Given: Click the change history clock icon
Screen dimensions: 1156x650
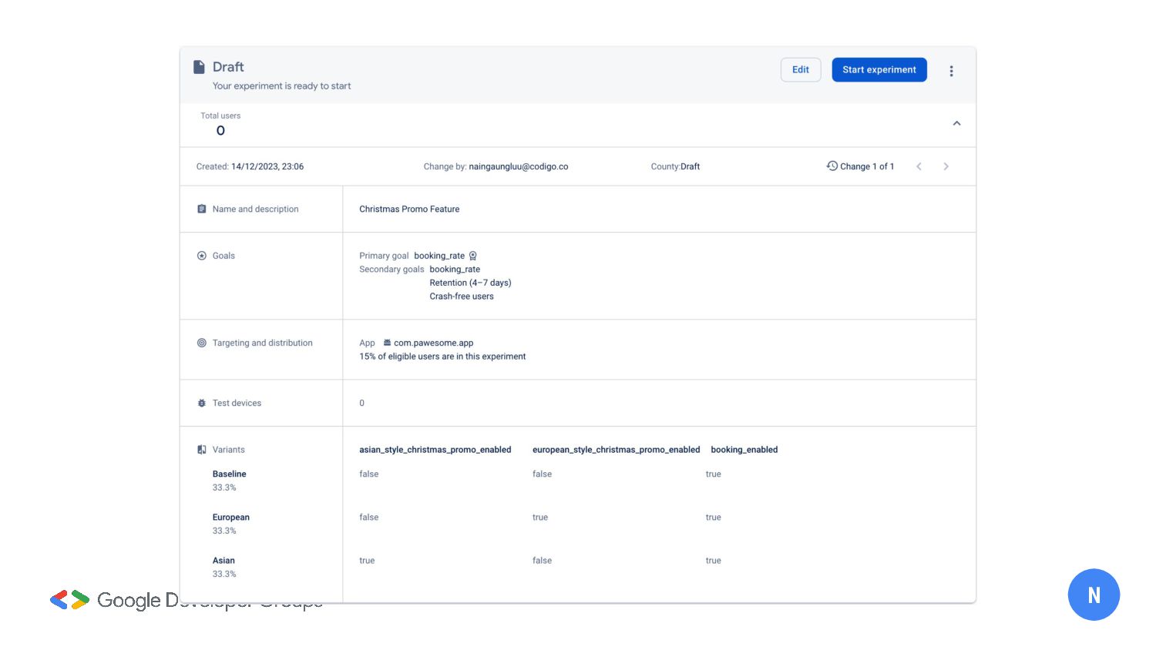Looking at the screenshot, I should click(x=832, y=166).
